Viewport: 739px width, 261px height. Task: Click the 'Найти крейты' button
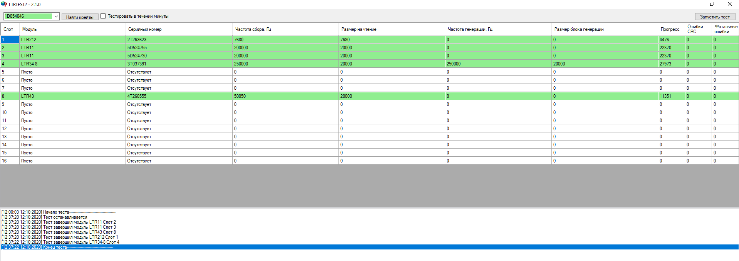80,17
